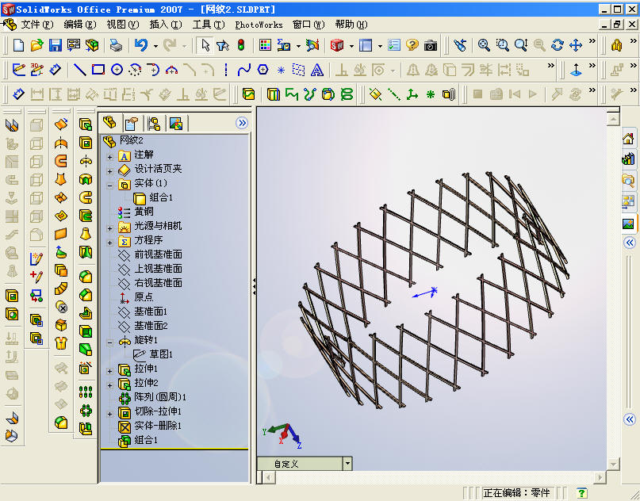Open the 自定义 view dropdown
Viewport: 640px width, 501px height.
[347, 464]
